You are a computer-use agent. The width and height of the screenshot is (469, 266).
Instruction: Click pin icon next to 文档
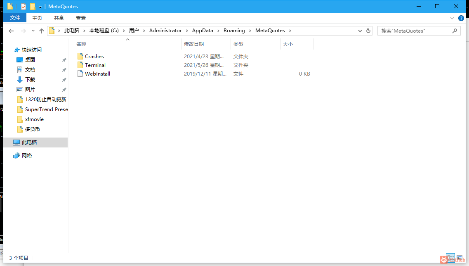tap(64, 70)
